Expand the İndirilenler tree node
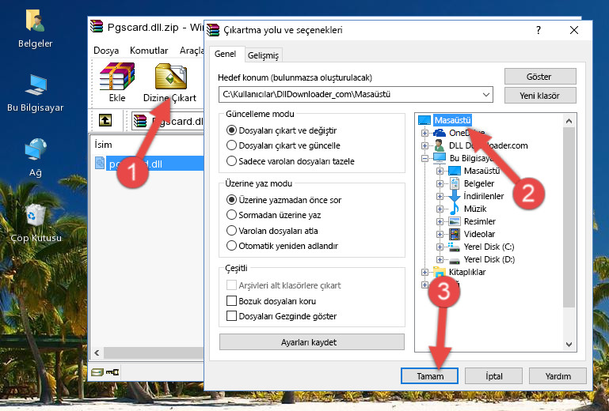The height and width of the screenshot is (411, 609). point(440,196)
